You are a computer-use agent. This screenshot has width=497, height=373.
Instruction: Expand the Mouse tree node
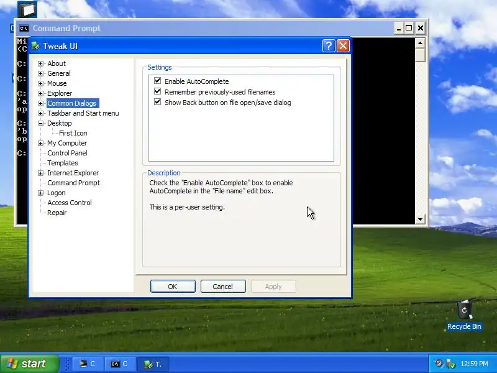[x=40, y=83]
